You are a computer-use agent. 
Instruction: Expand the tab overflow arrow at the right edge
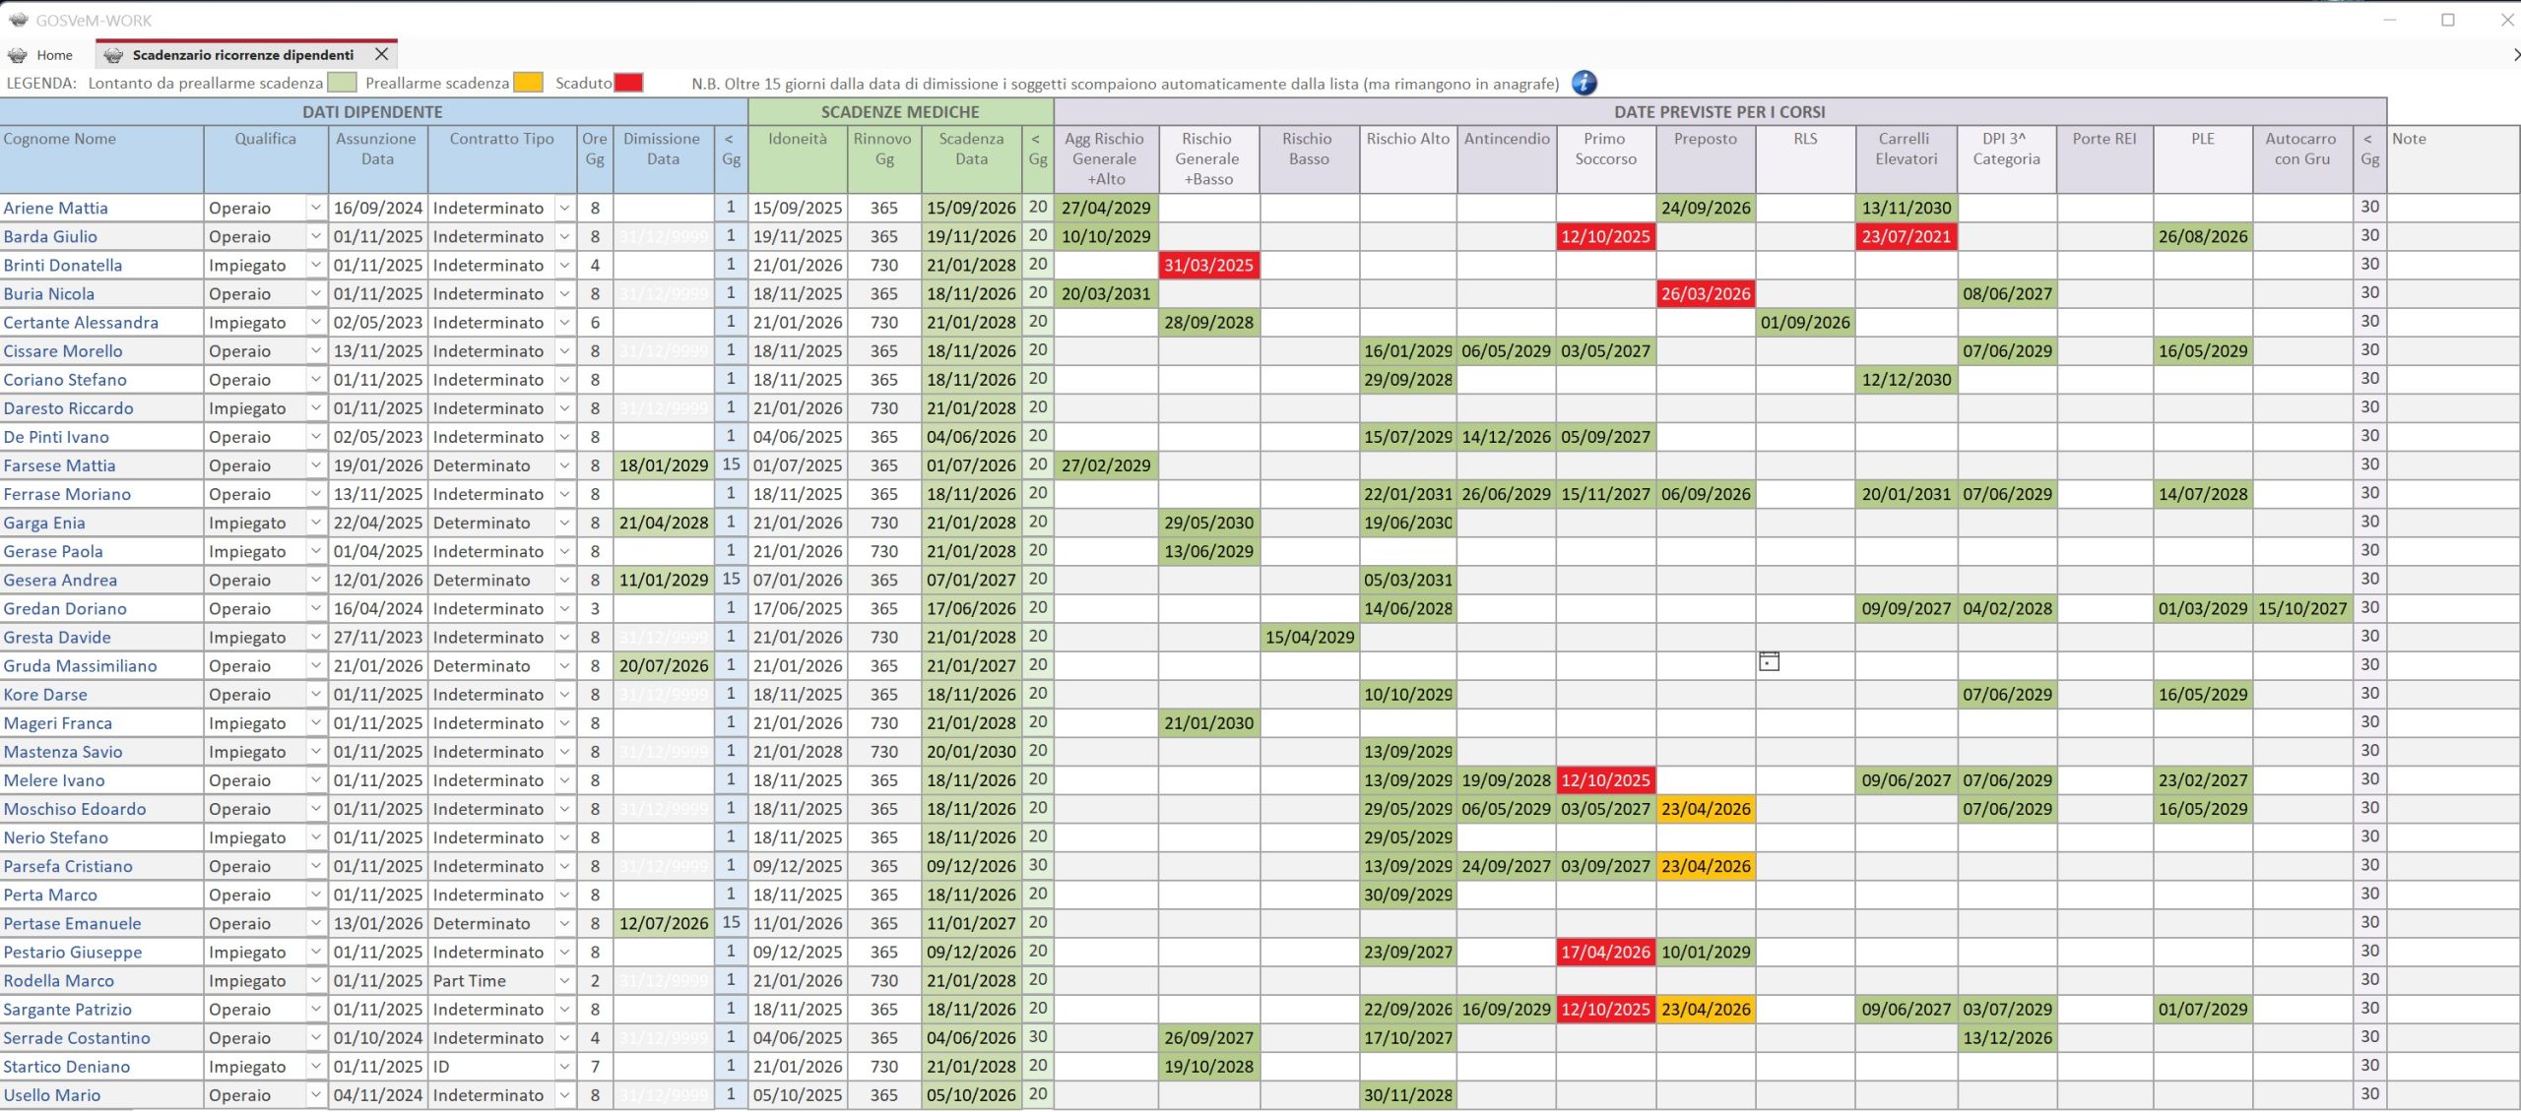[x=2515, y=55]
